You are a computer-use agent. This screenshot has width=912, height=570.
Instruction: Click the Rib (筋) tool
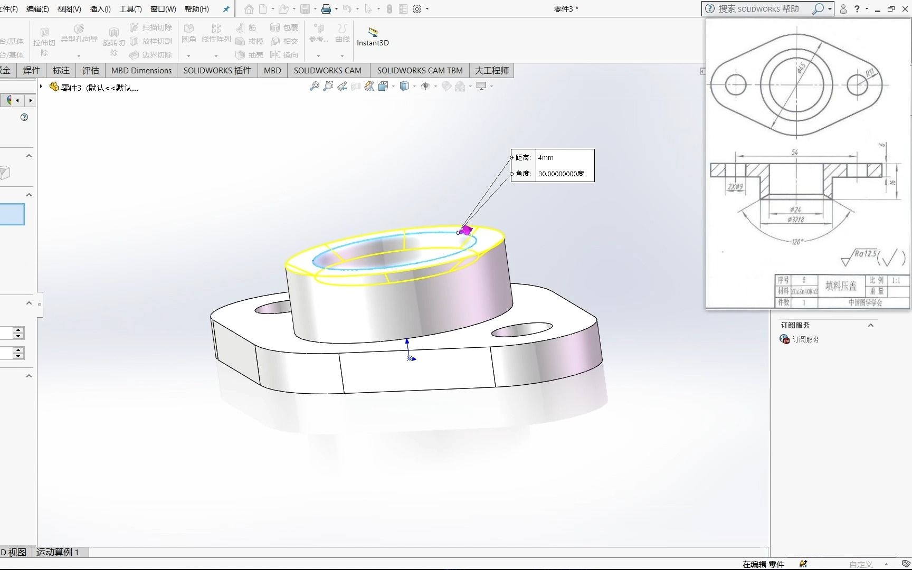point(246,27)
